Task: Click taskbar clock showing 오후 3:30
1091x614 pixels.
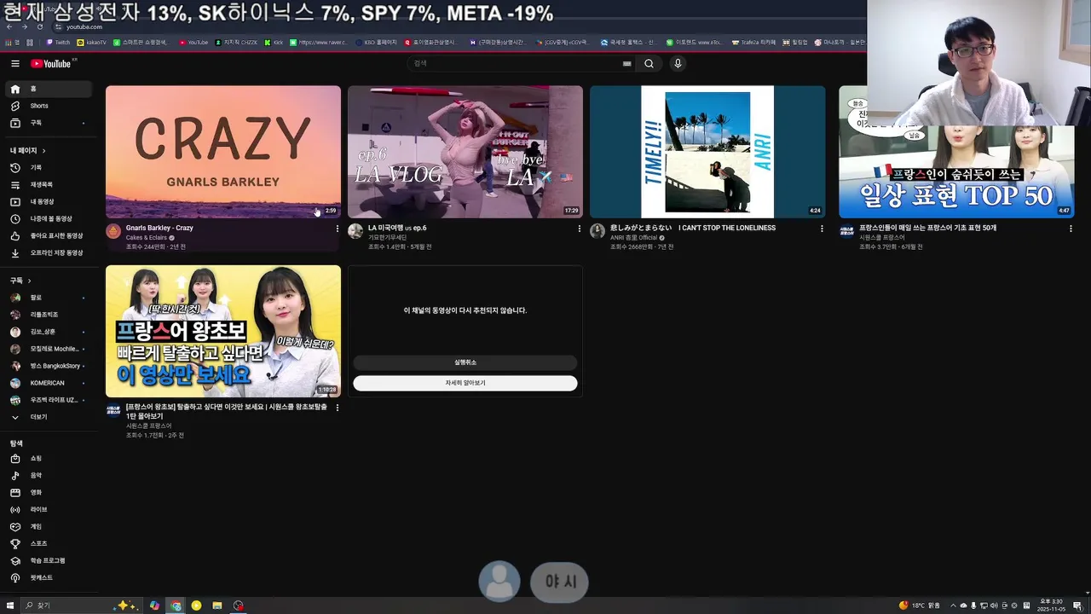Action: point(1053,605)
